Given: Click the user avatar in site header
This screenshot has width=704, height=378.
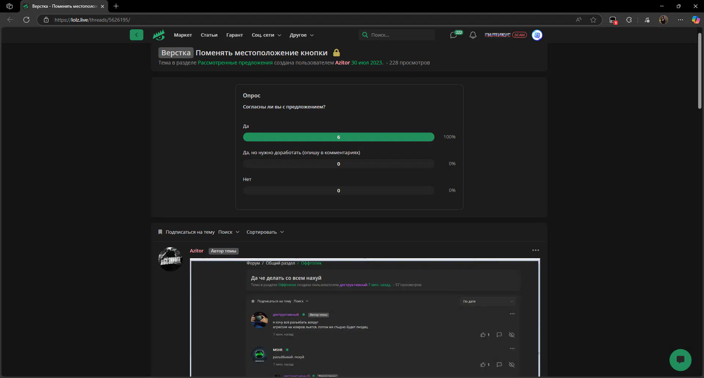Looking at the screenshot, I should pos(537,35).
